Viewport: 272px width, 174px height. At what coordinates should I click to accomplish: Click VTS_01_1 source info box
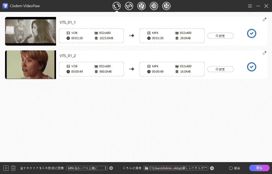(91, 36)
